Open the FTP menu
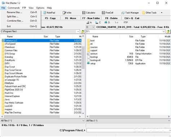The height and width of the screenshot is (137, 171). point(24,8)
